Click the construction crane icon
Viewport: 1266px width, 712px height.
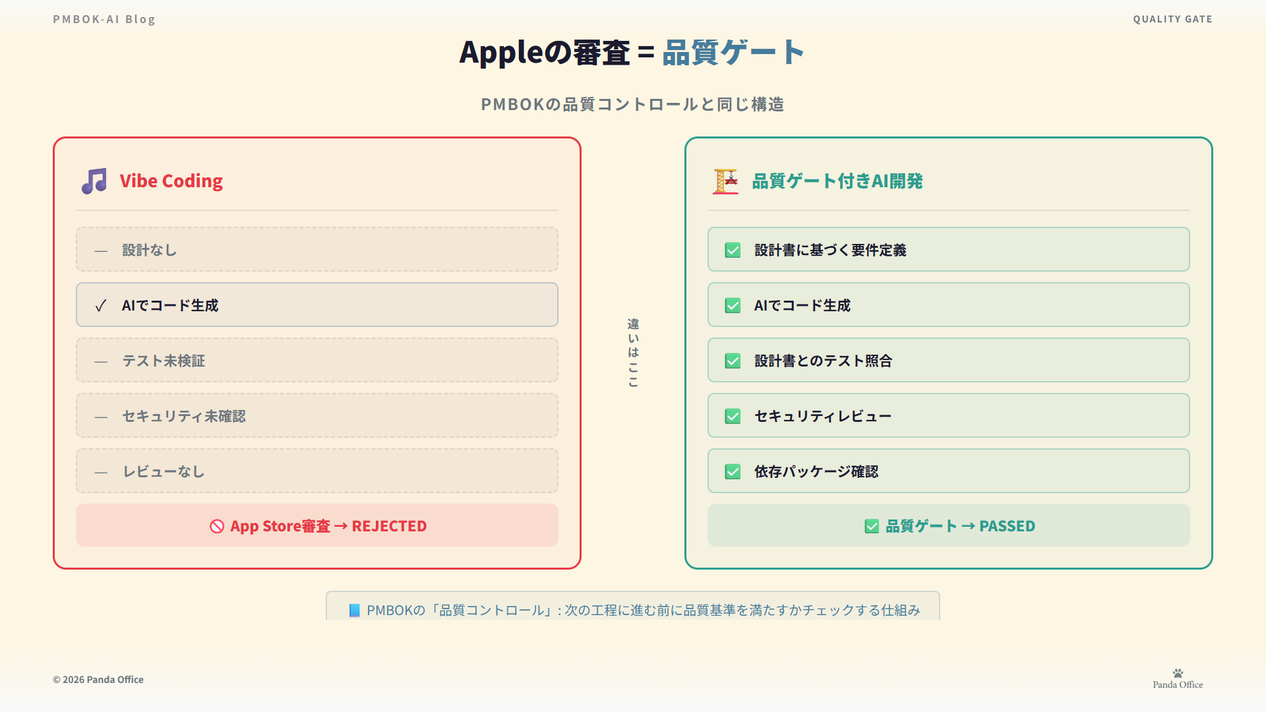tap(725, 181)
